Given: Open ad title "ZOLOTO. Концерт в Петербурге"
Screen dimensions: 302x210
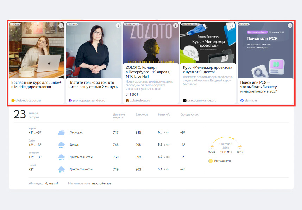Looking at the screenshot, I should 148,72.
